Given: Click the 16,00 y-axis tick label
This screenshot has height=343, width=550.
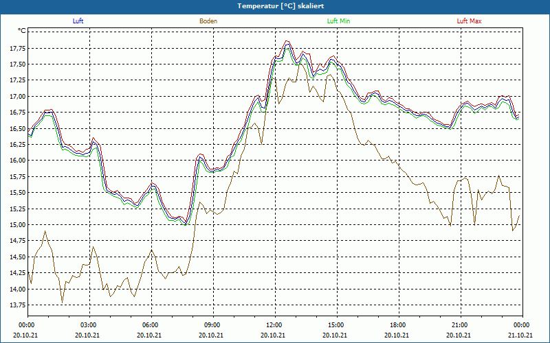Looking at the screenshot, I should 18,161.
